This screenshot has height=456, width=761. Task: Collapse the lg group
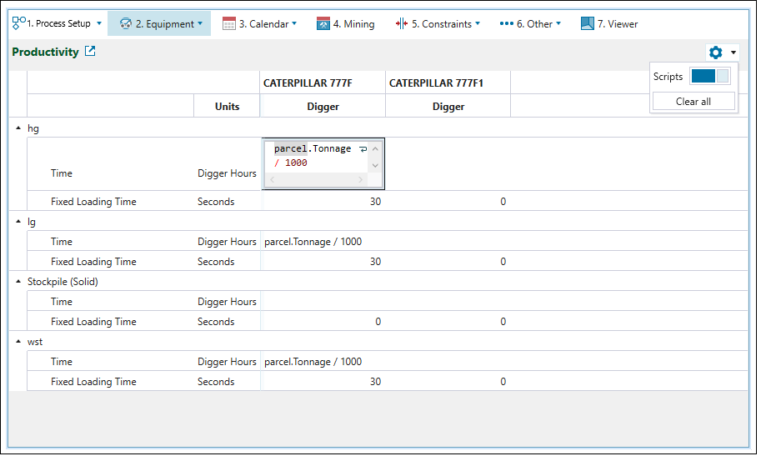(x=18, y=222)
